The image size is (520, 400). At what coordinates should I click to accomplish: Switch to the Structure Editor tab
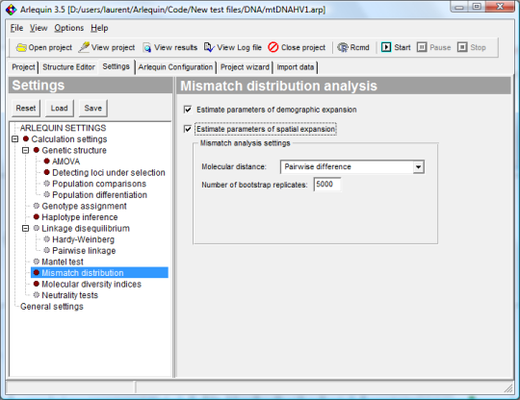pyautogui.click(x=68, y=67)
